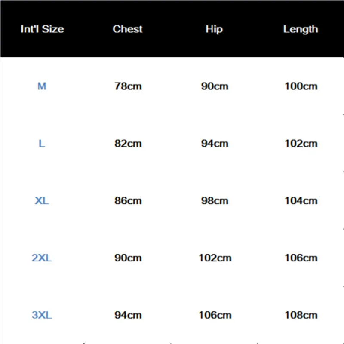
Task: Click the Length column header
Action: pyautogui.click(x=301, y=29)
